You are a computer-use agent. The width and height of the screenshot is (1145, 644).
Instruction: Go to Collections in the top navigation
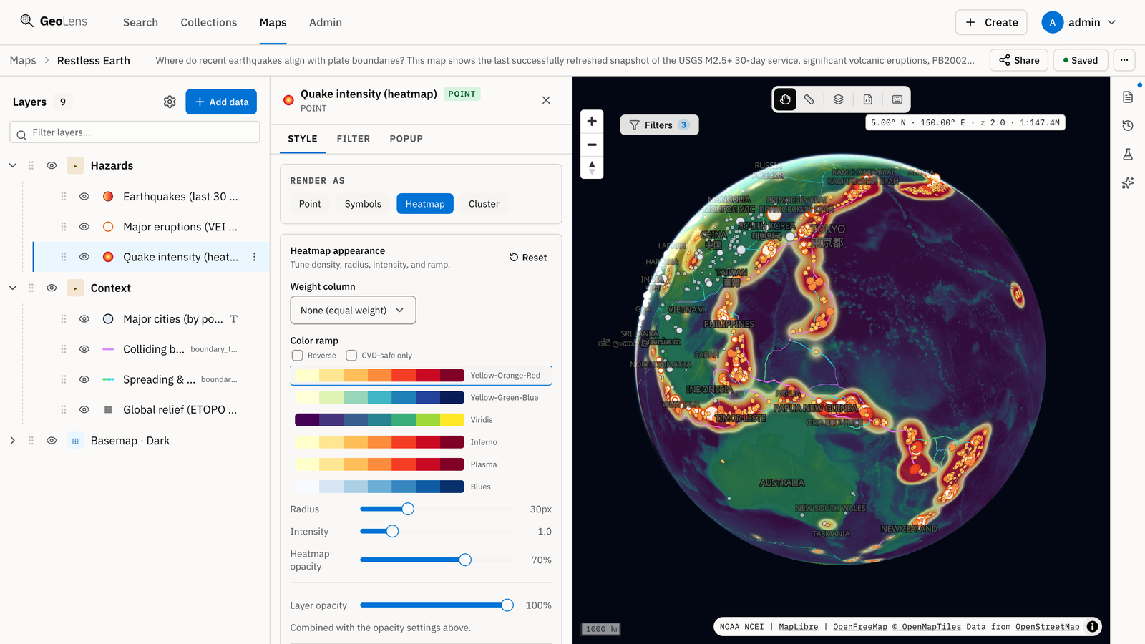209,23
